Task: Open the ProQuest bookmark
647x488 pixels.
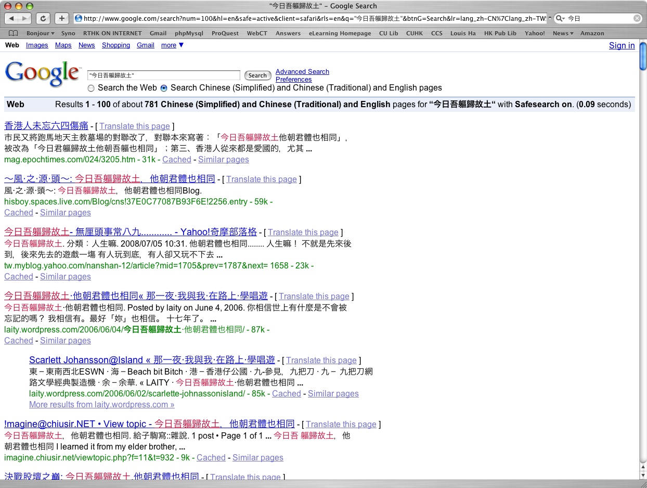Action: (x=225, y=33)
